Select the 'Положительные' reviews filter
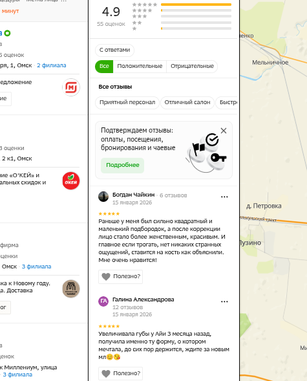307x381 pixels. click(x=140, y=67)
